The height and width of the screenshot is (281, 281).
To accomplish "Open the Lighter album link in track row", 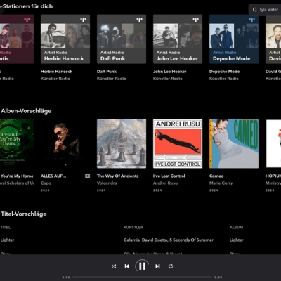I will [236, 240].
